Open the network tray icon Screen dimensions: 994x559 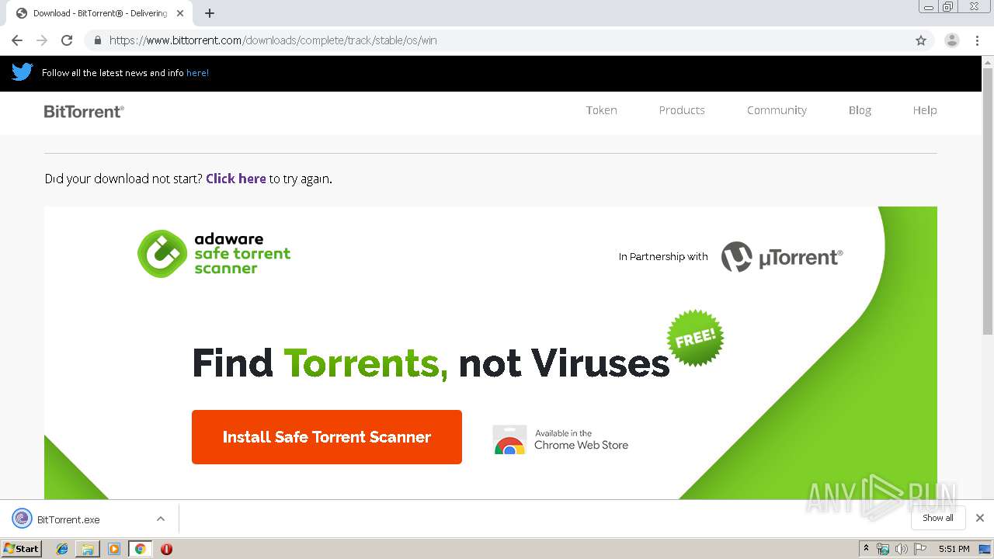[x=883, y=549]
